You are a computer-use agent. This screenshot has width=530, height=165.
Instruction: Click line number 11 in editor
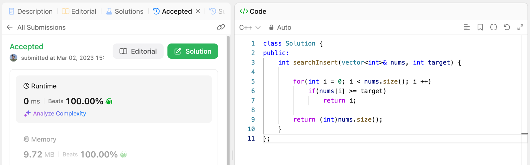[251, 139]
